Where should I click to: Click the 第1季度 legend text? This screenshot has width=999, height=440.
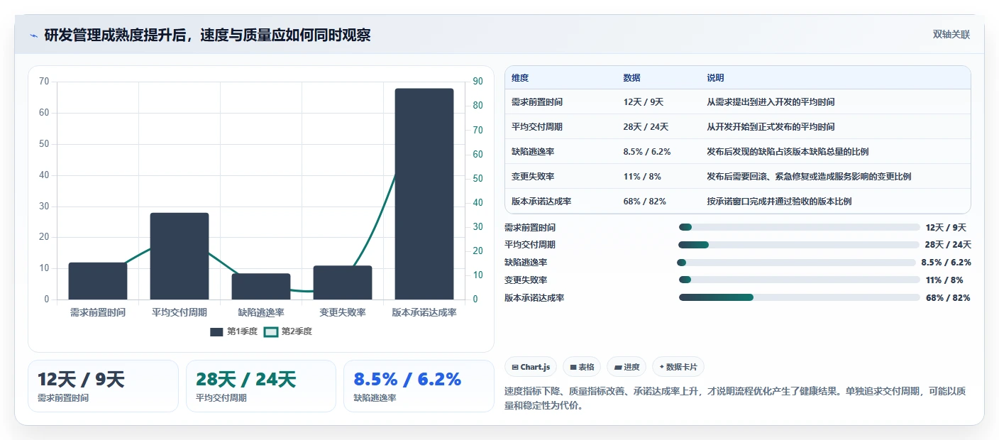(x=242, y=331)
